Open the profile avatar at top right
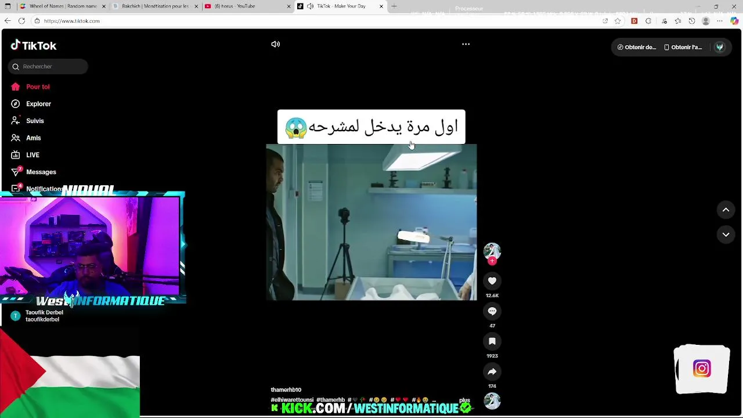Viewport: 743px width, 418px height. point(720,48)
